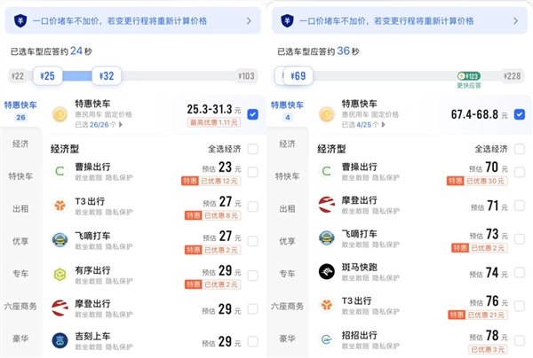Check 全选经济 in the 36 秒 panel

(x=520, y=149)
